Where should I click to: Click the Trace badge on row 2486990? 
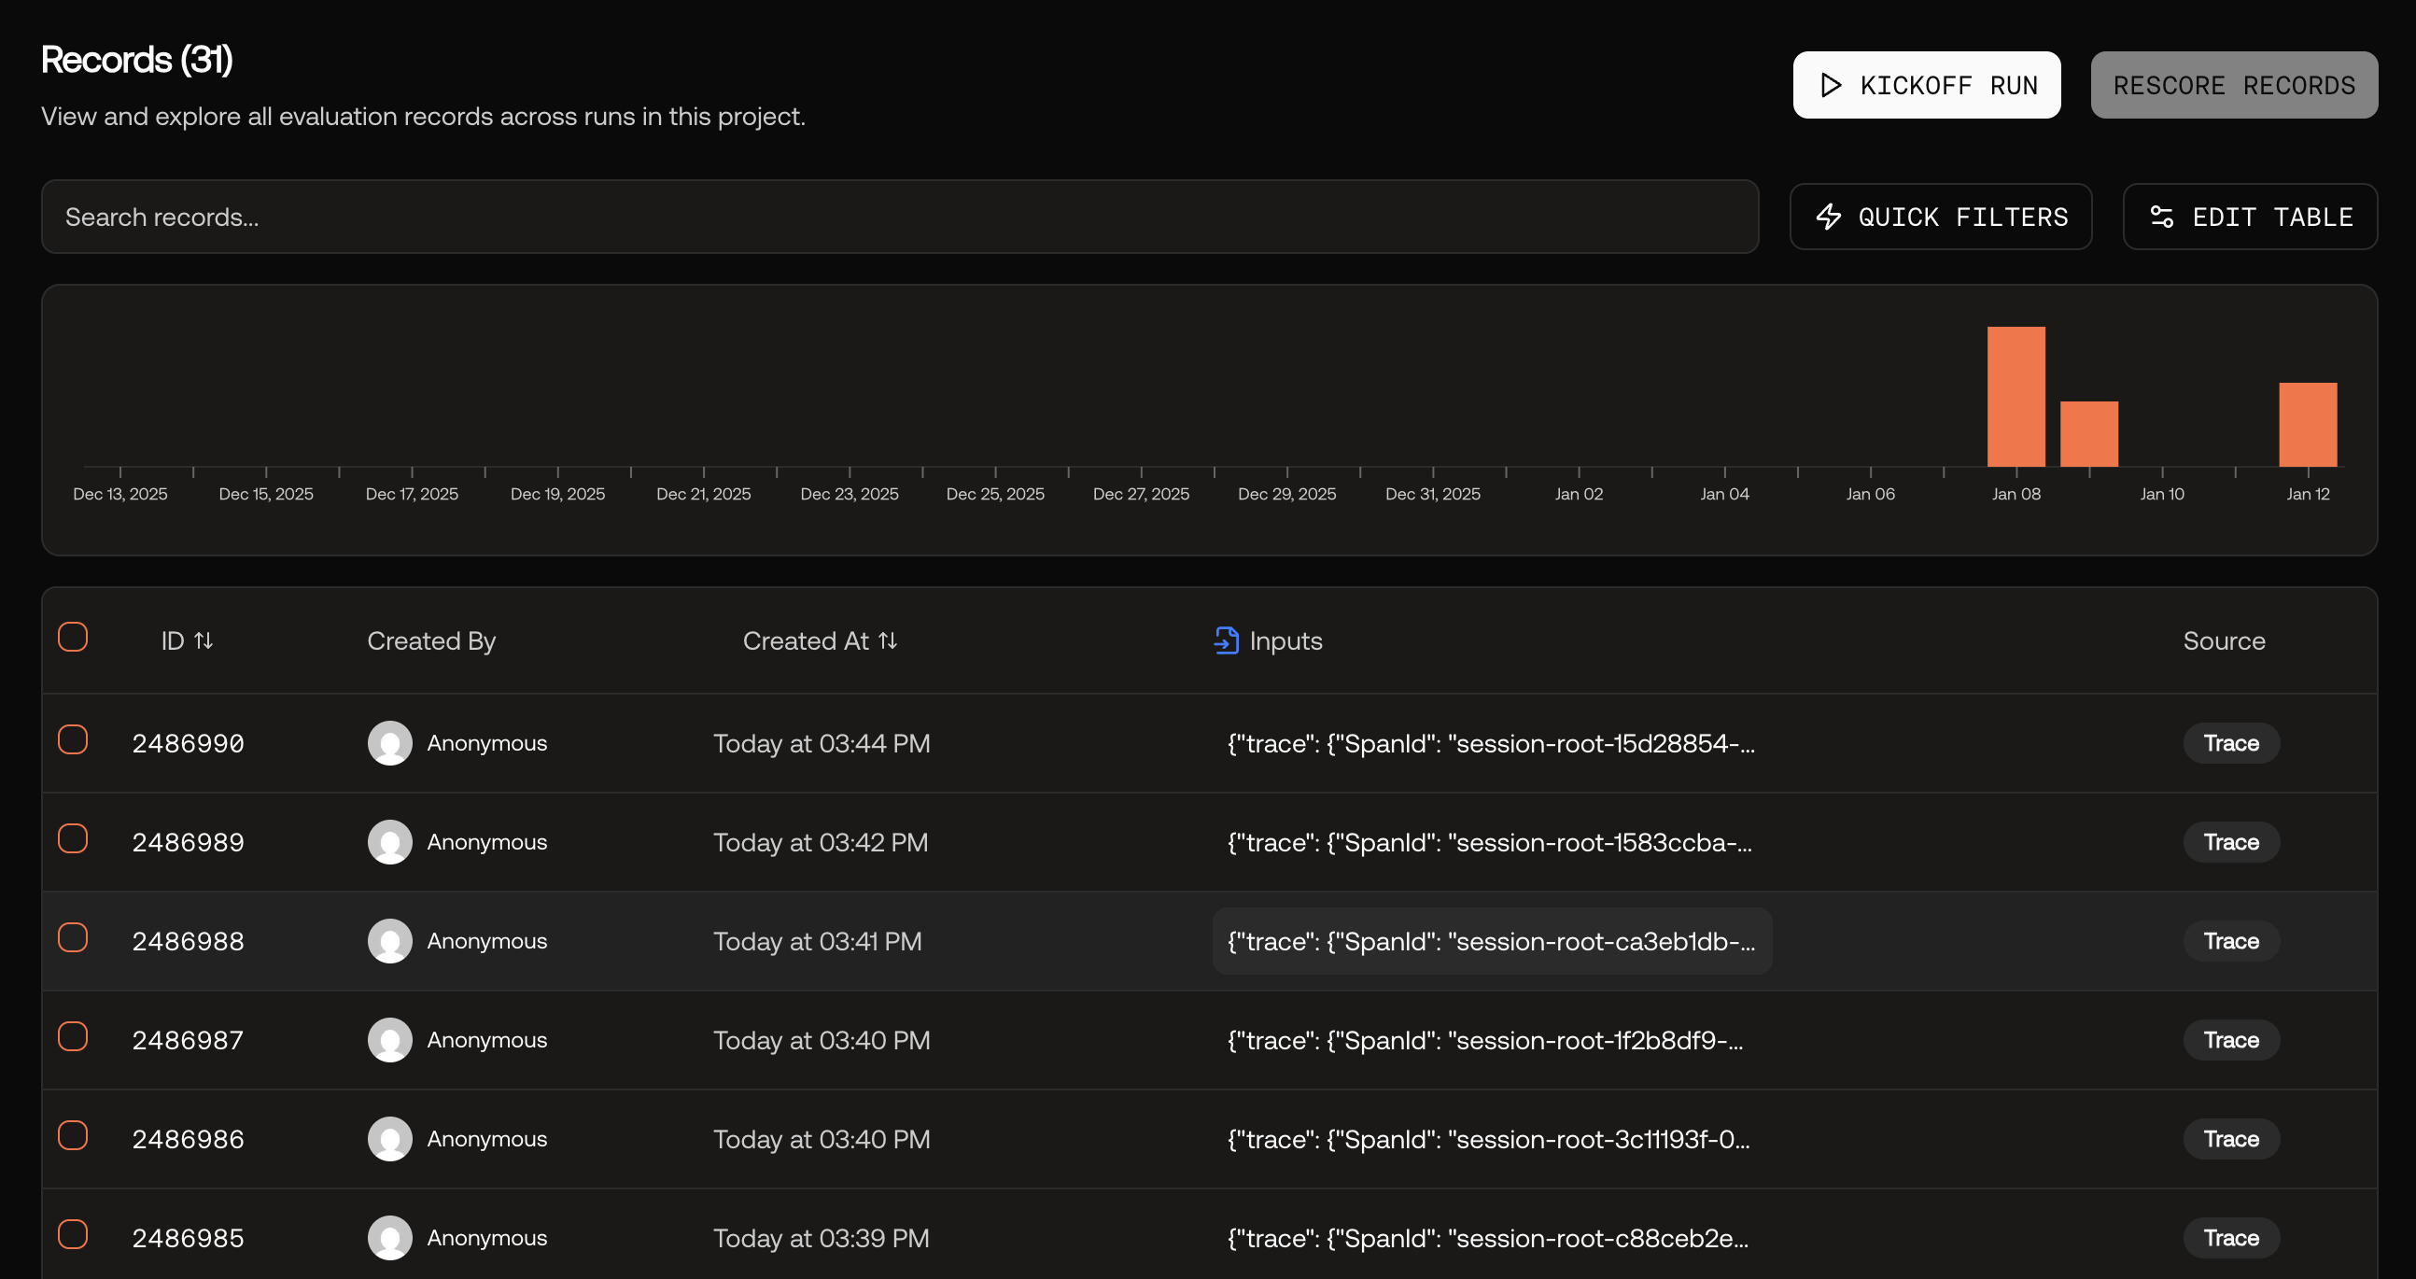coord(2230,743)
